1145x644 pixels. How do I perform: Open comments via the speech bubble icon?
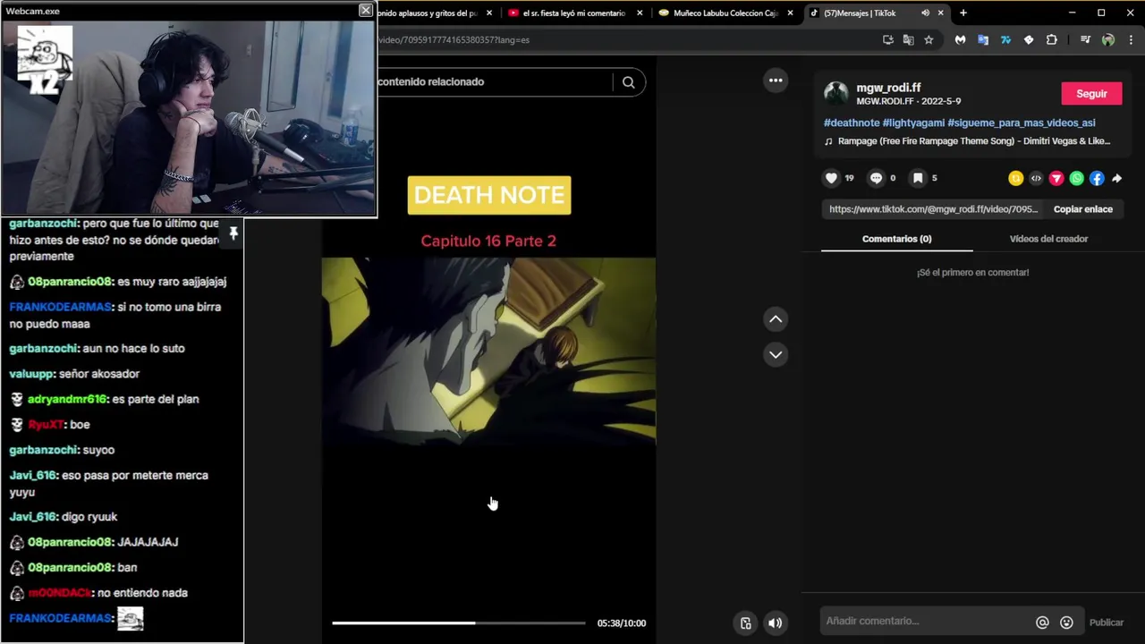(x=876, y=178)
